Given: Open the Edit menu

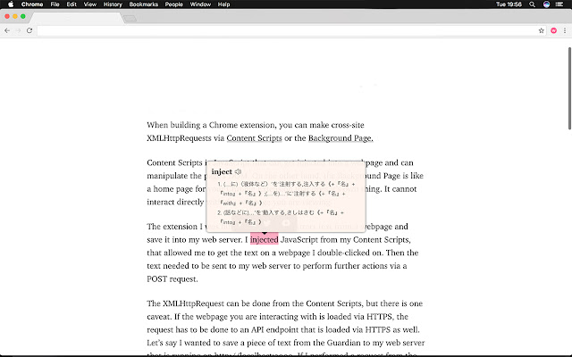Looking at the screenshot, I should 71,4.
